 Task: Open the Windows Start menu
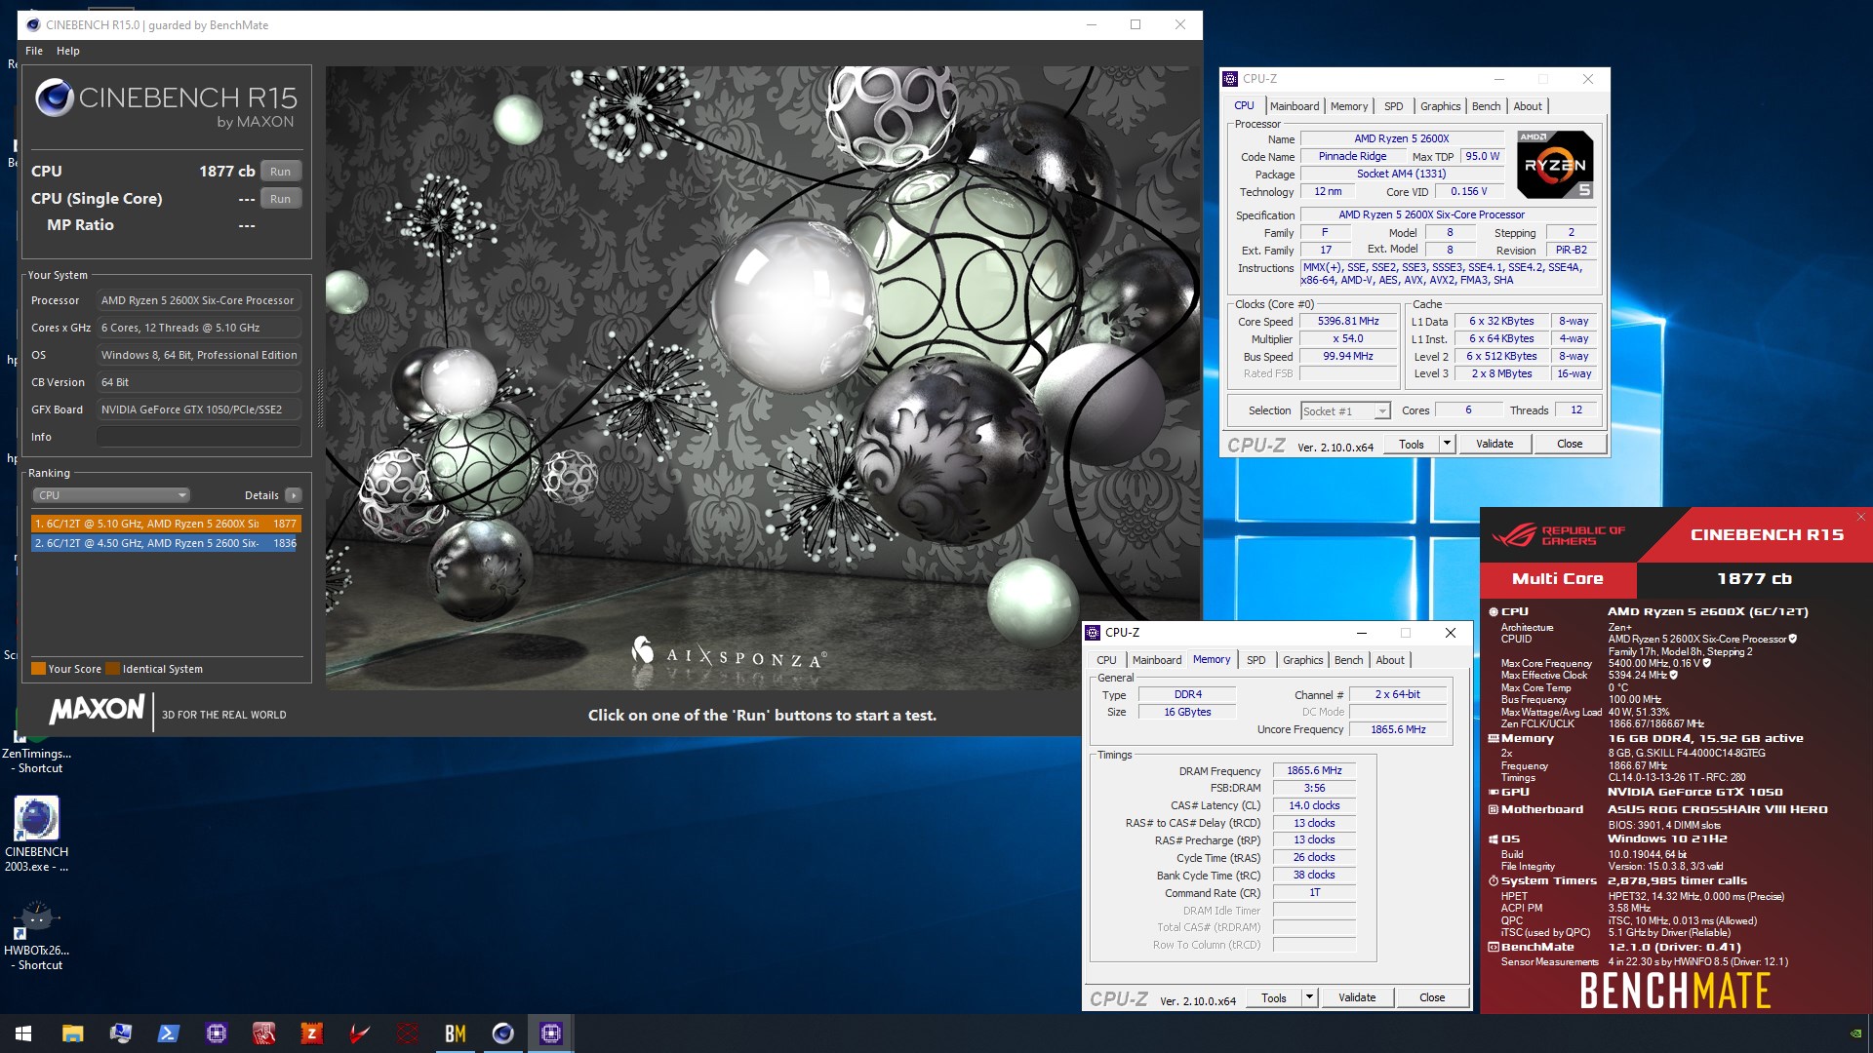23,1033
